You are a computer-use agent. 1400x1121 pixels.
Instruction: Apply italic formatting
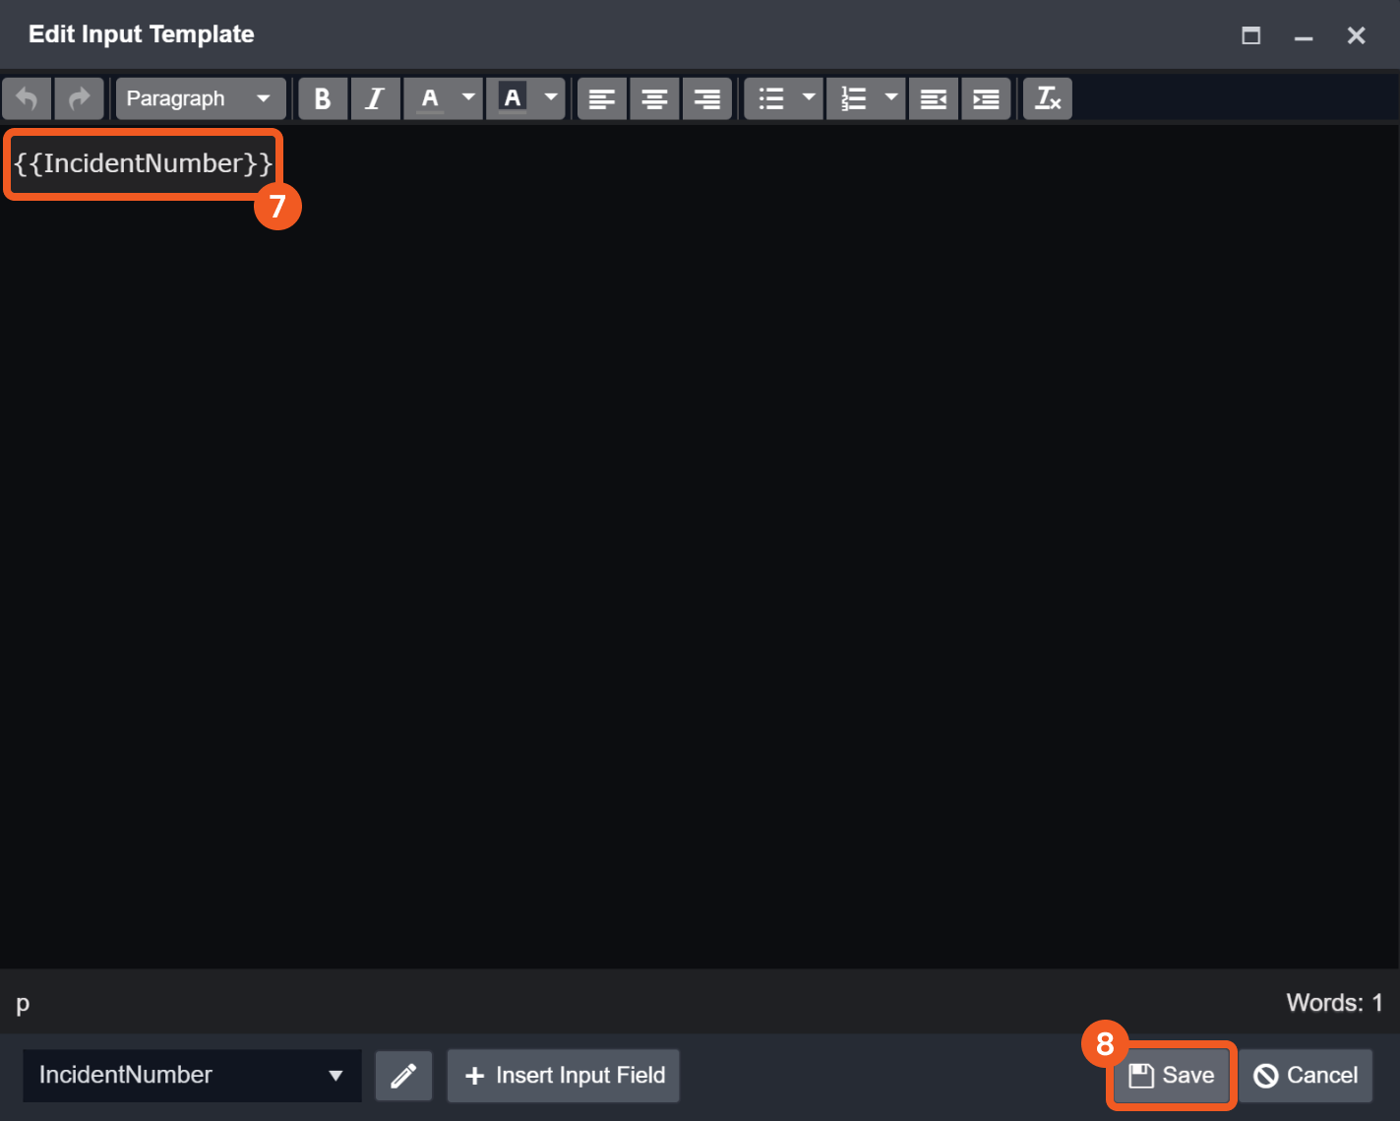[376, 98]
